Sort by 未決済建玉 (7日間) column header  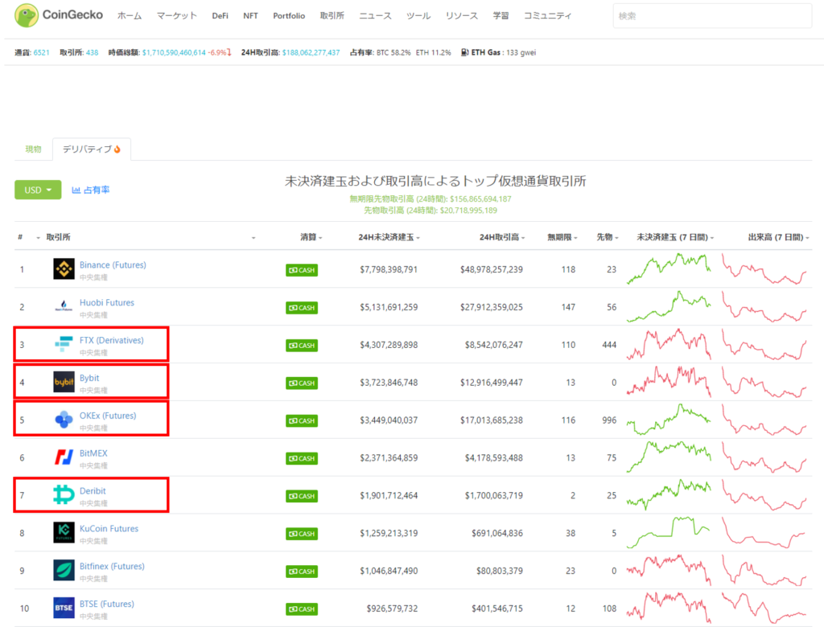(x=675, y=237)
